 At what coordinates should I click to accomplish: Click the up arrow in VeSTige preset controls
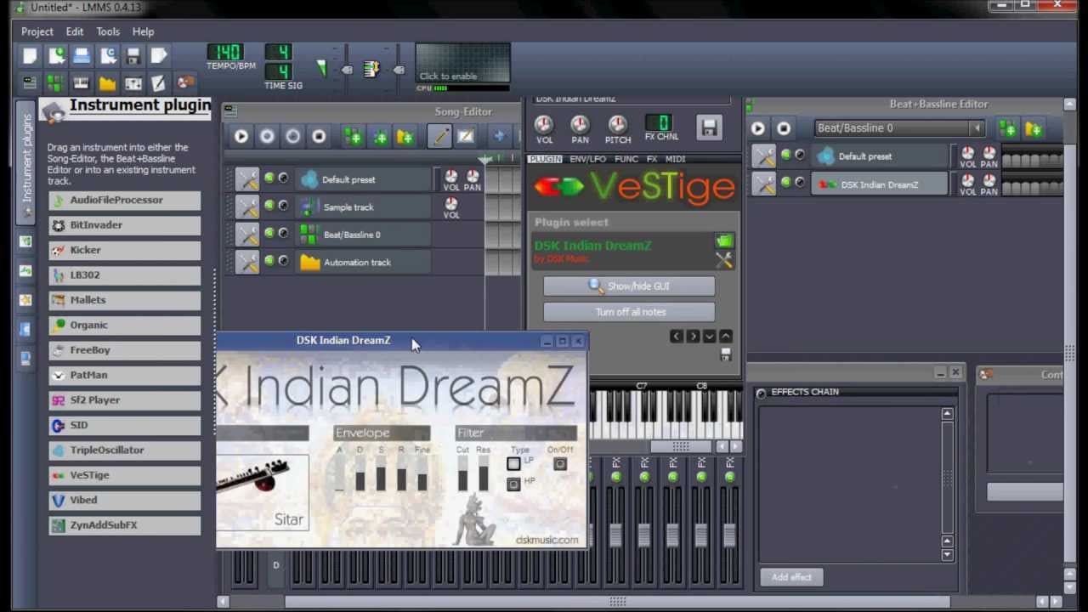725,337
